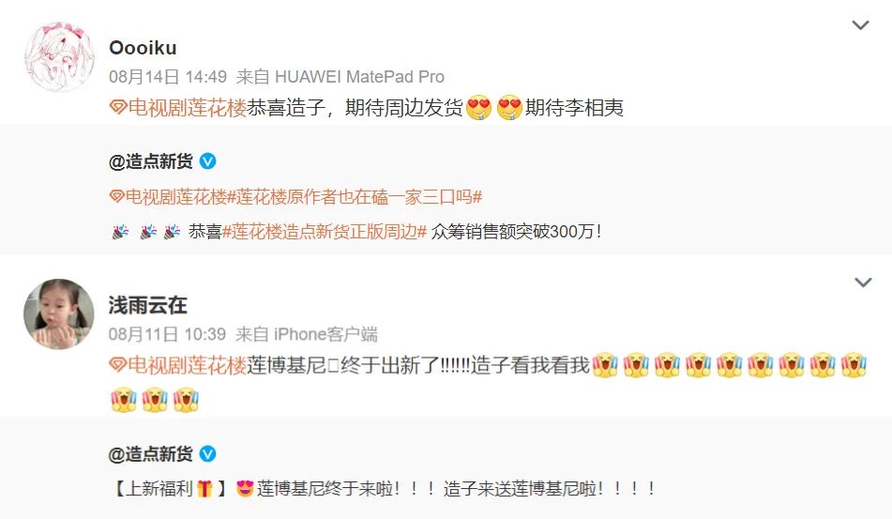
Task: Click the diamond icon in the first reposted content
Action: pos(116,197)
